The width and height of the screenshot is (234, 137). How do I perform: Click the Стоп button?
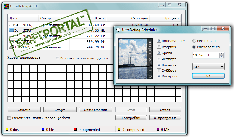coord(131,110)
